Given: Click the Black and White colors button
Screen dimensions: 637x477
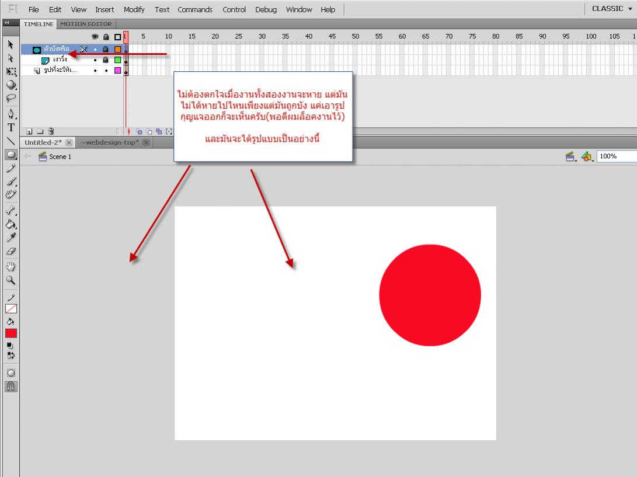Looking at the screenshot, I should click(x=10, y=346).
